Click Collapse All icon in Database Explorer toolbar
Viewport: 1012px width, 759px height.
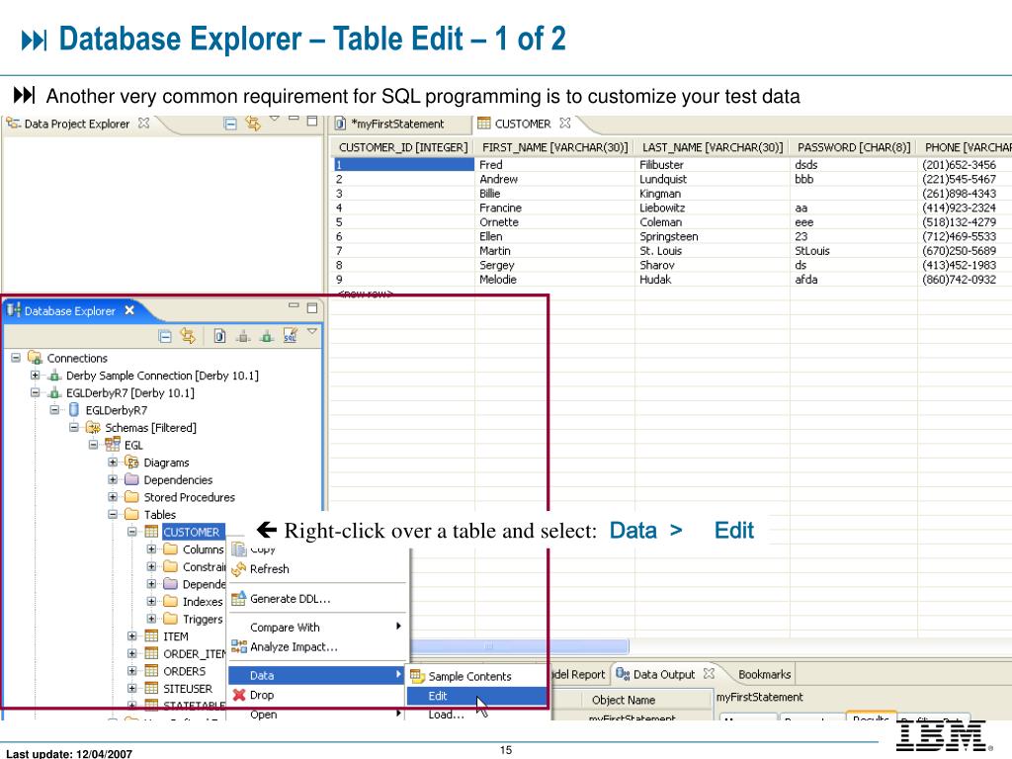click(x=165, y=336)
